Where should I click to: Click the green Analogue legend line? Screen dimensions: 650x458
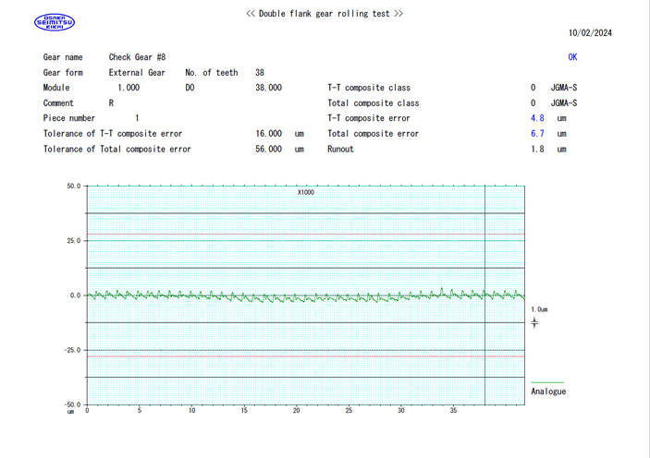pos(546,382)
